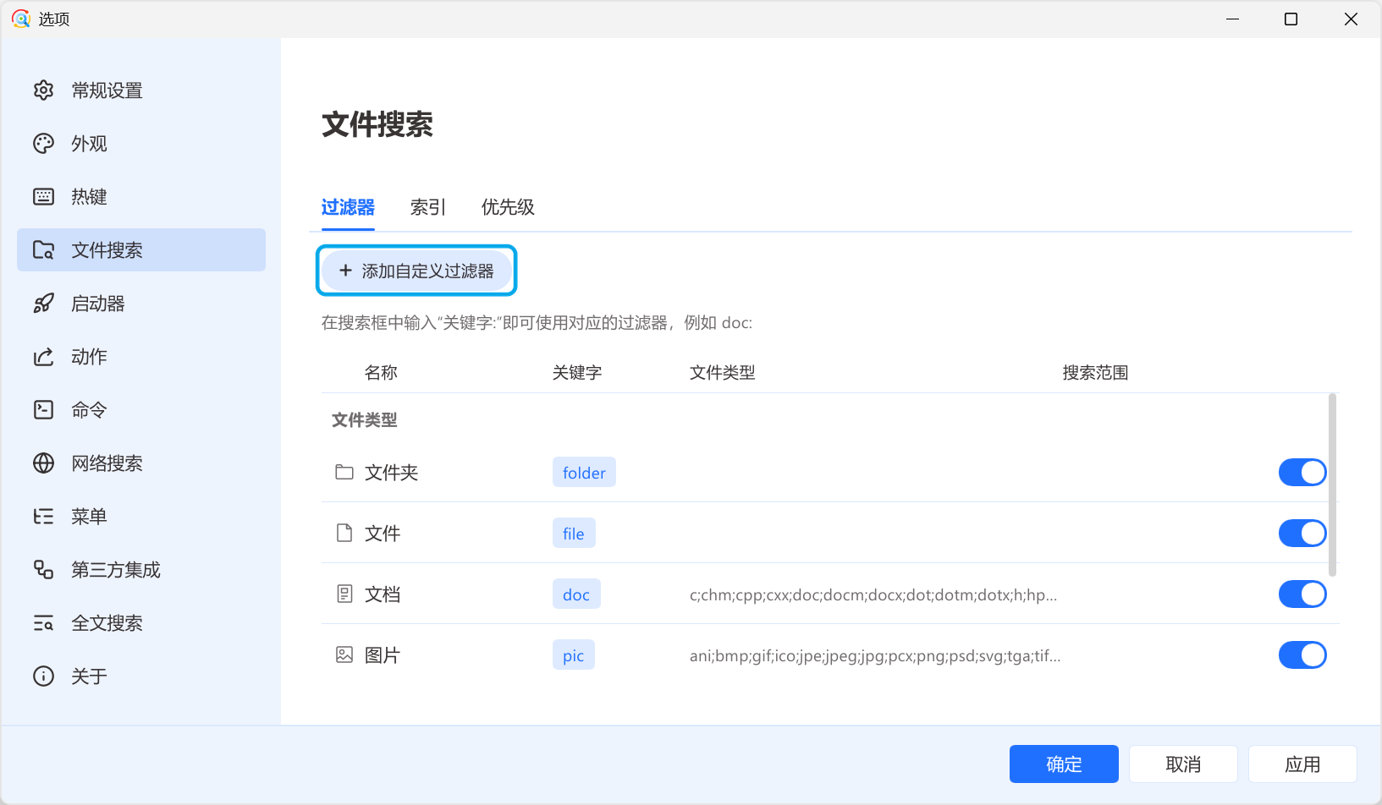Click the document icon in the 文档 row
1382x805 pixels.
tap(344, 594)
